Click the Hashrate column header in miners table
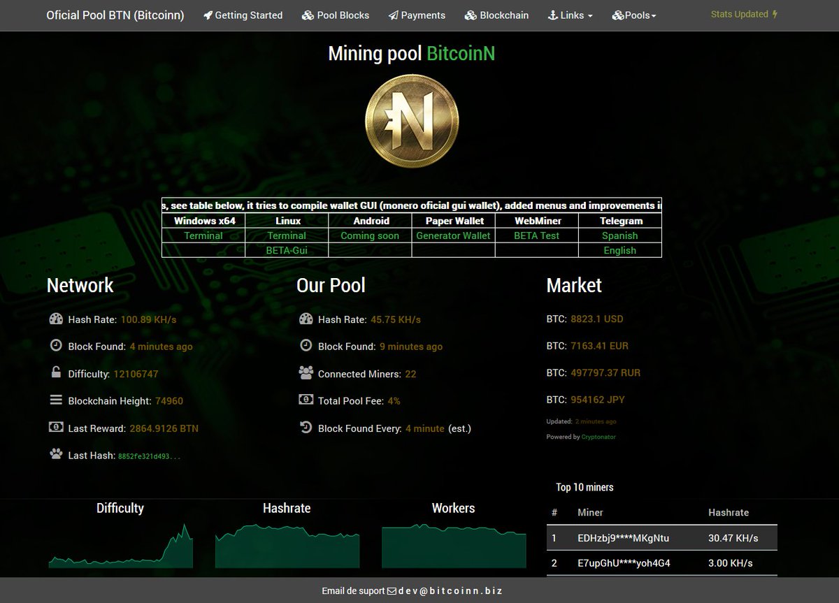Image resolution: width=839 pixels, height=603 pixels. tap(729, 512)
